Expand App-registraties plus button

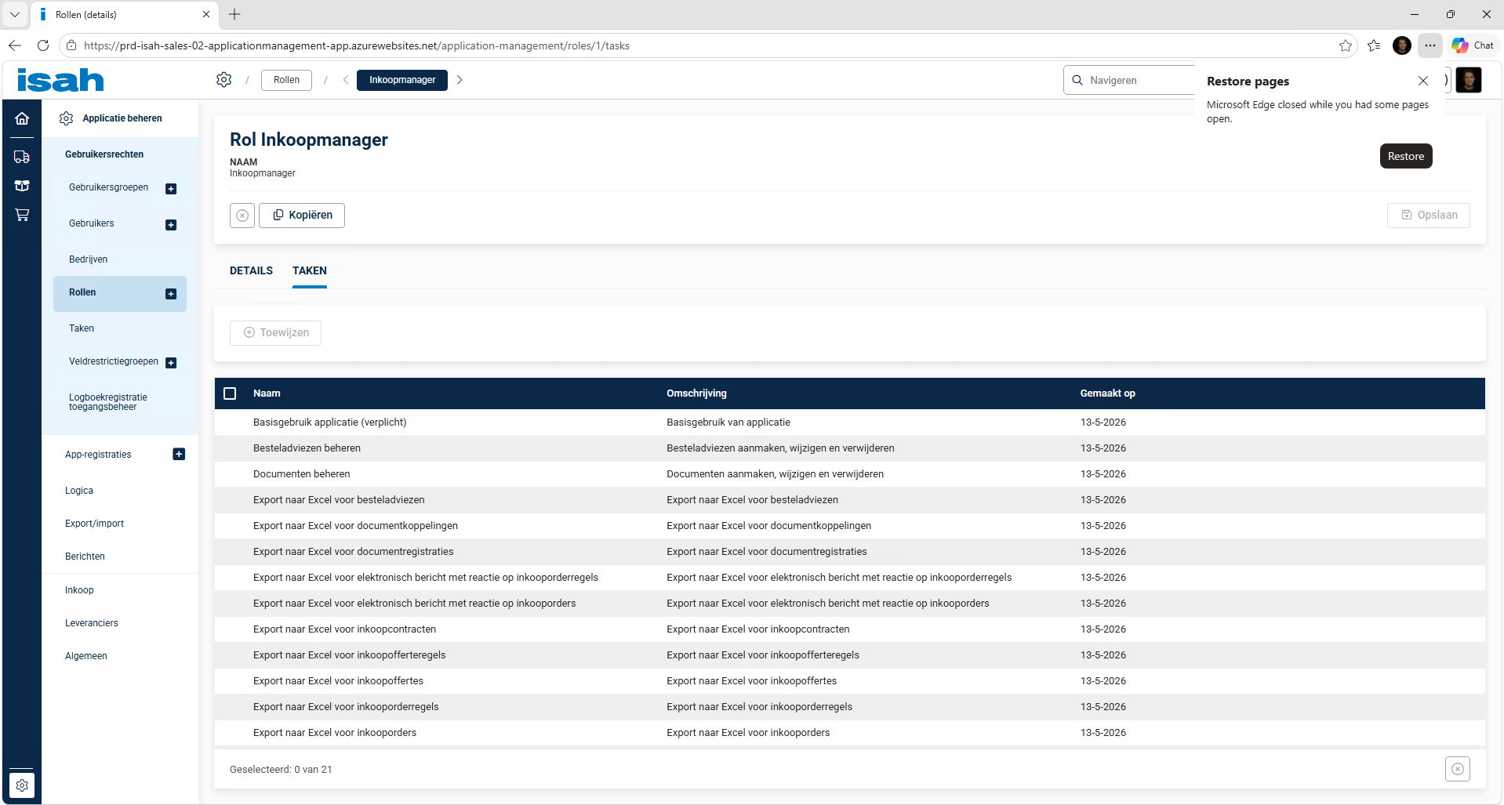179,454
